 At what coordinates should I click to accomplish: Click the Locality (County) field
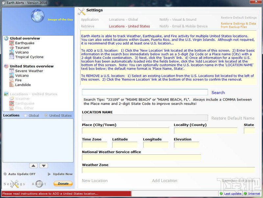[x=206, y=130]
